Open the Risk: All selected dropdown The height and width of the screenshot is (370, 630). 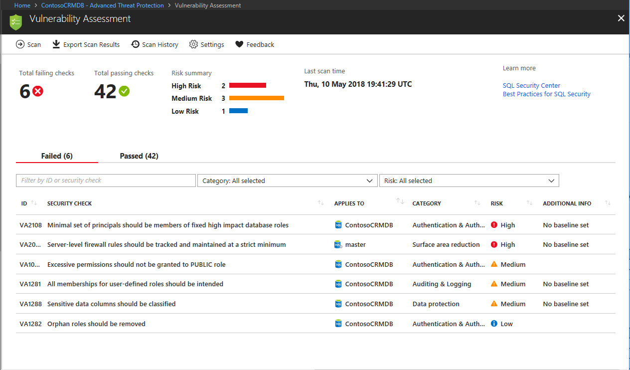click(x=469, y=181)
